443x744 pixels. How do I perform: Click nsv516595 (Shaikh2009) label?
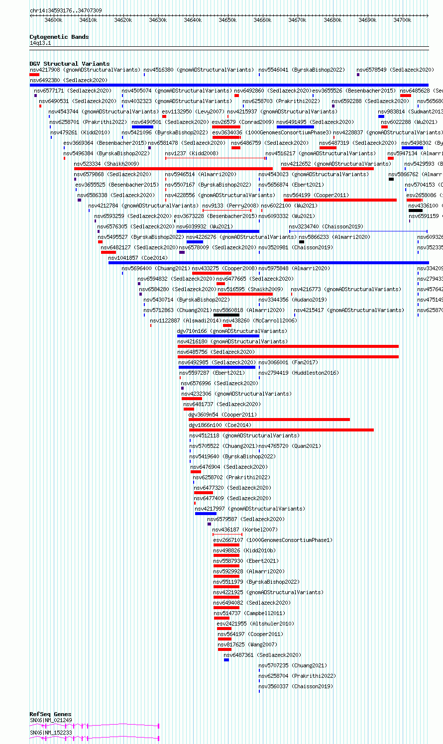[x=250, y=289]
